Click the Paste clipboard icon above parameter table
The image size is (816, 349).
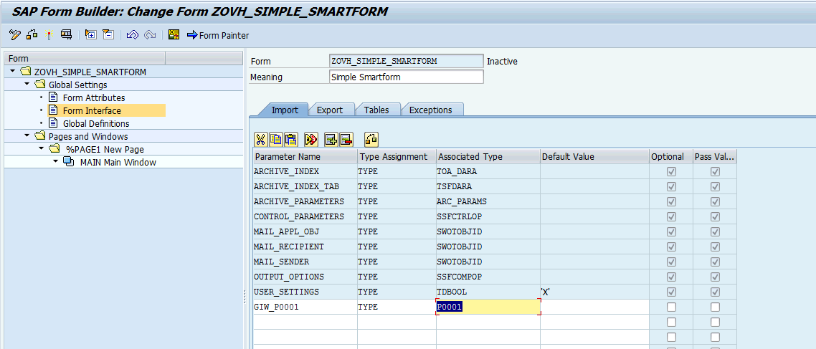291,140
